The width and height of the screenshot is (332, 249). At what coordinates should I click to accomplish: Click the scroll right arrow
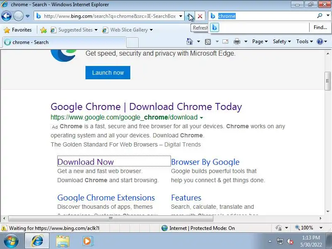pos(320,218)
